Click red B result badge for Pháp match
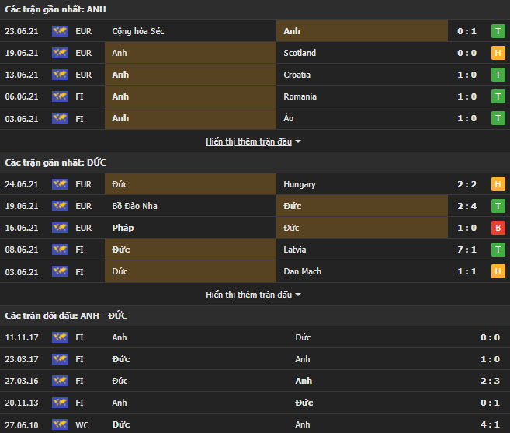The height and width of the screenshot is (433, 510). (x=498, y=228)
